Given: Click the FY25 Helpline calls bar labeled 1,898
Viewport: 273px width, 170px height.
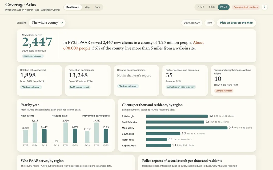Looking at the screenshot, I should pos(75,136).
